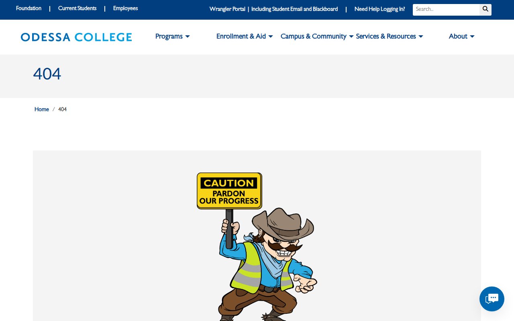Viewport: 514px width, 321px height.
Task: Click the About caret arrow
Action: point(472,37)
